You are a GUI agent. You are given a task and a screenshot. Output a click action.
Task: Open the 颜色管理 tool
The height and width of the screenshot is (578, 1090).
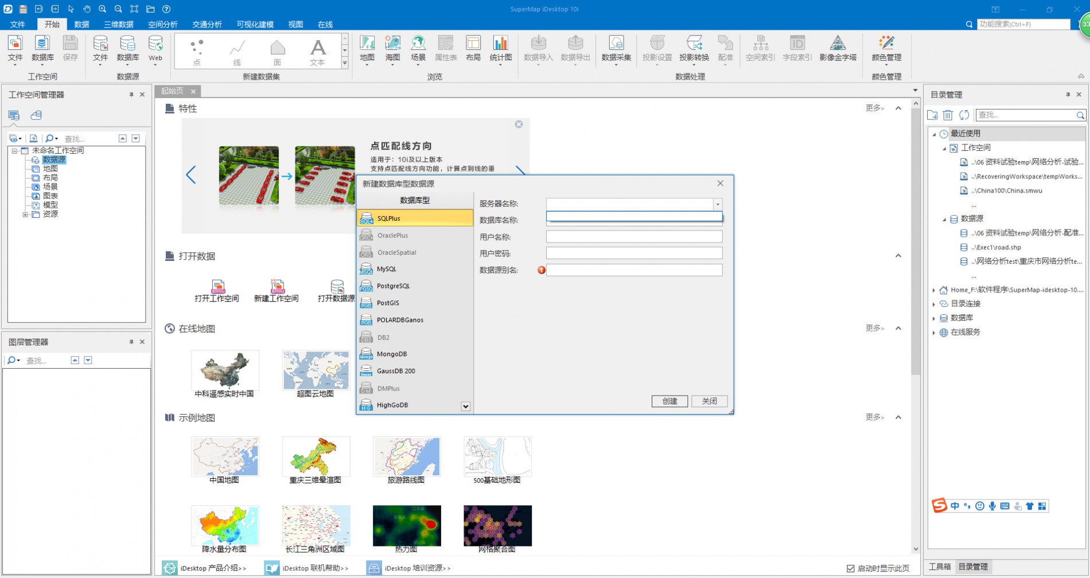[x=886, y=49]
